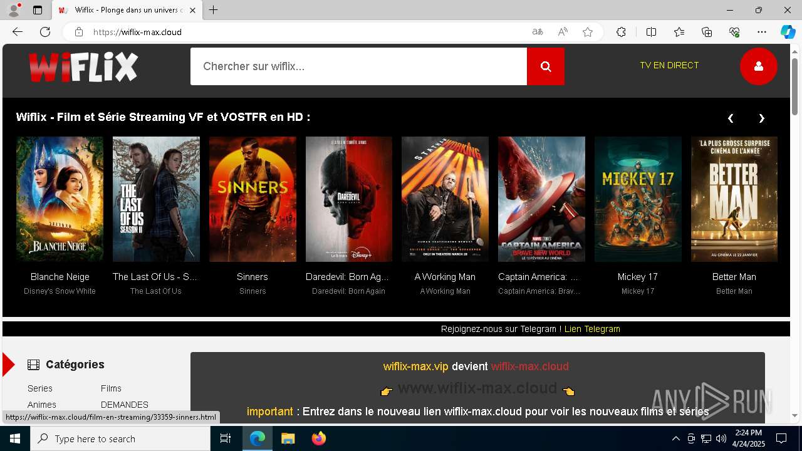Click the red search magnifier button
This screenshot has height=451, width=802.
545,66
